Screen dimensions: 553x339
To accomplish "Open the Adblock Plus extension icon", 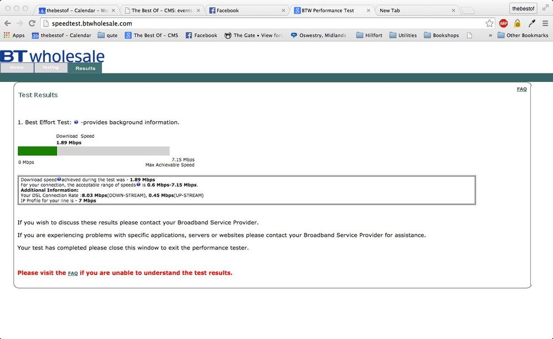I will click(503, 23).
